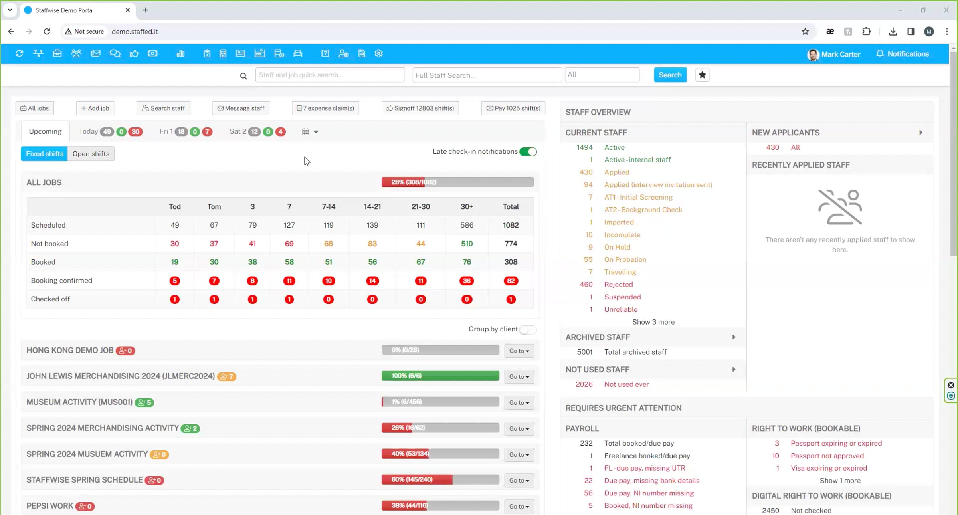This screenshot has width=958, height=515.
Task: Switch to the Sat 2 tab
Action: 258,131
